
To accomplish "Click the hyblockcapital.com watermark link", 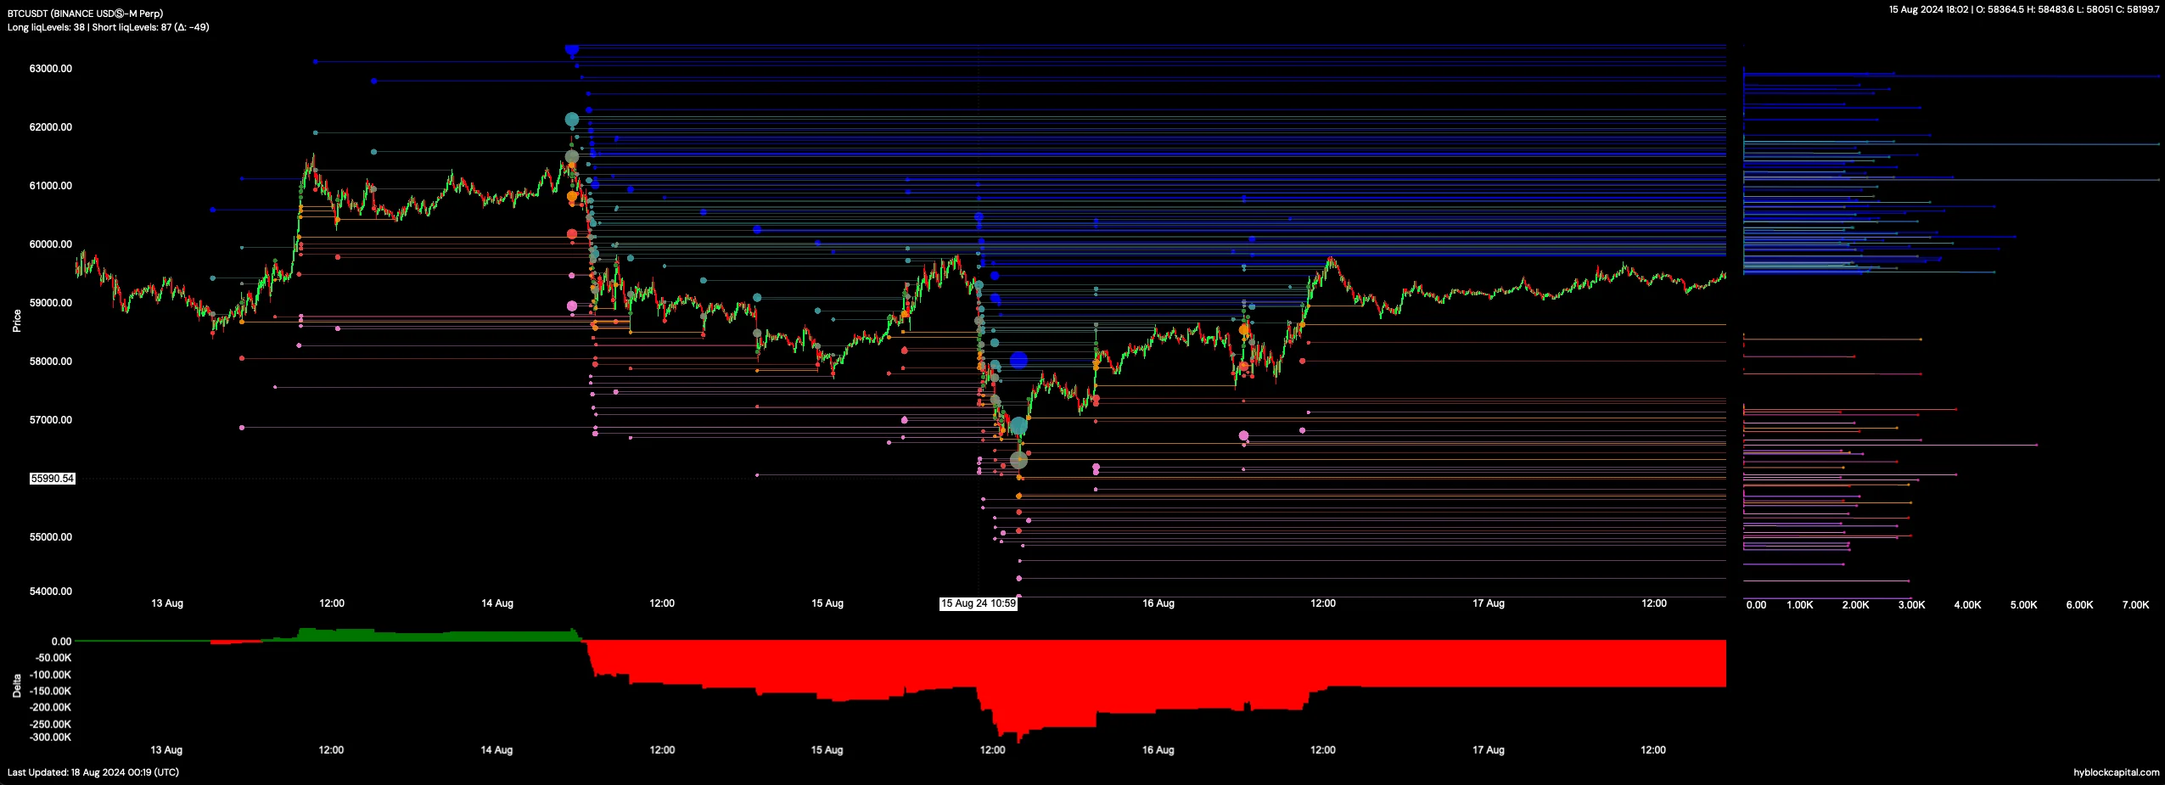I will [x=2116, y=772].
